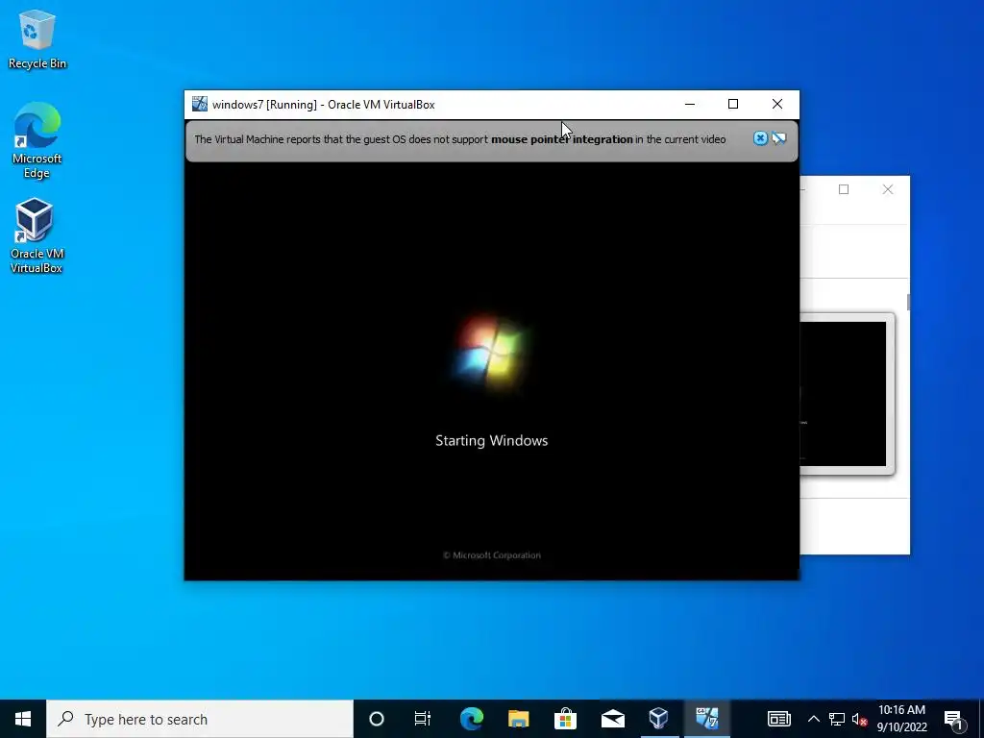This screenshot has width=984, height=738.
Task: Show hidden system tray icons
Action: tap(813, 719)
